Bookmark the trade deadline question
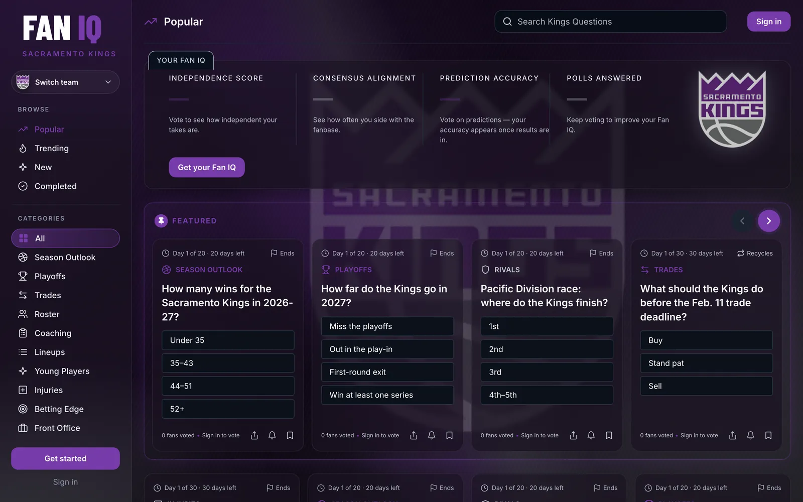 (x=768, y=435)
